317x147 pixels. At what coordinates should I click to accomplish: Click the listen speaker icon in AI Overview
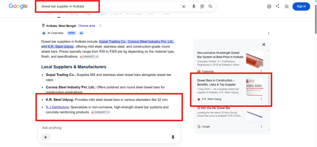pyautogui.click(x=81, y=33)
